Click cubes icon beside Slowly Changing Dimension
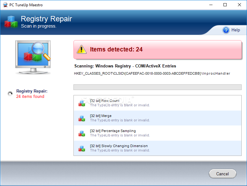 (82, 148)
